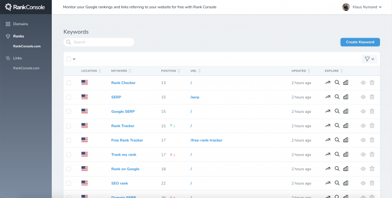Screen dimensions: 392x198
Task: Delete the SEO rank keyword
Action: pyautogui.click(x=372, y=183)
